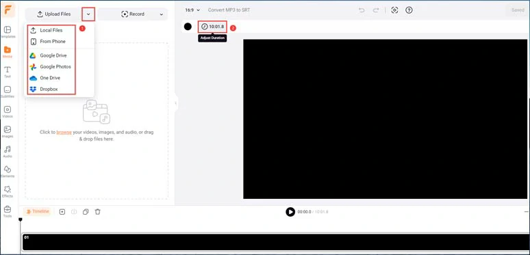Toggle the Timeline view button

(38, 211)
